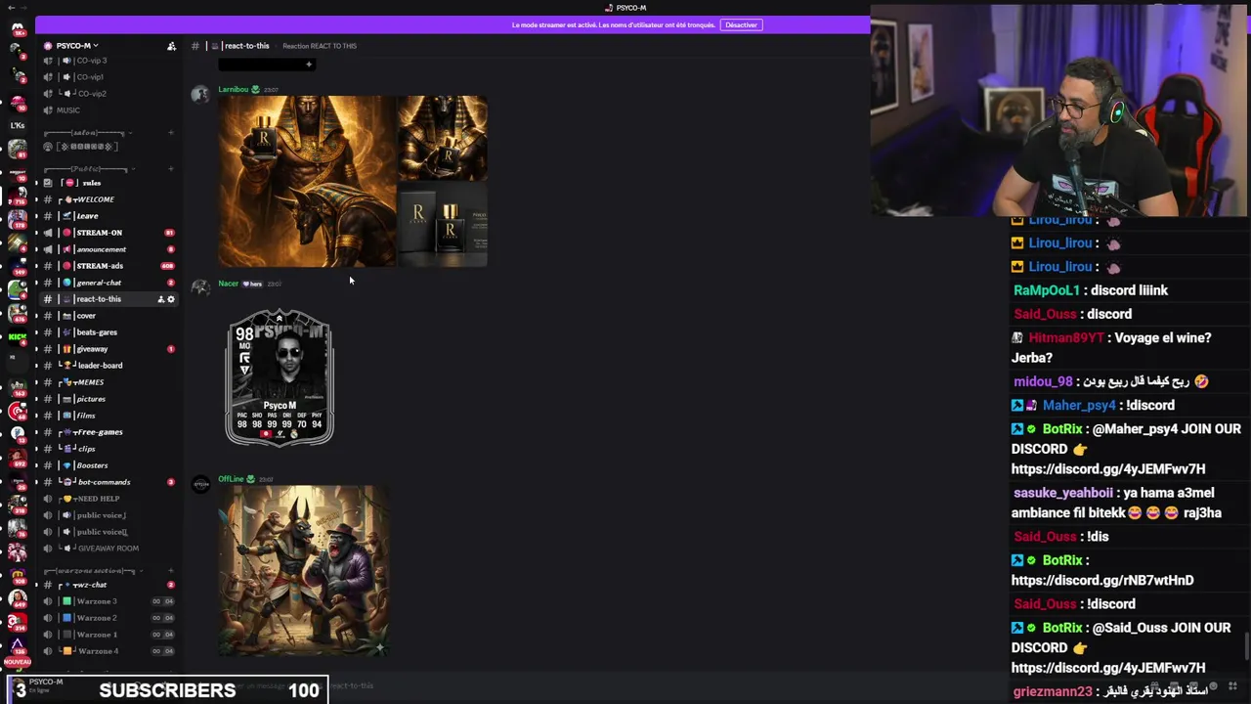Join the Warzone 4 voice channel

tap(108, 651)
